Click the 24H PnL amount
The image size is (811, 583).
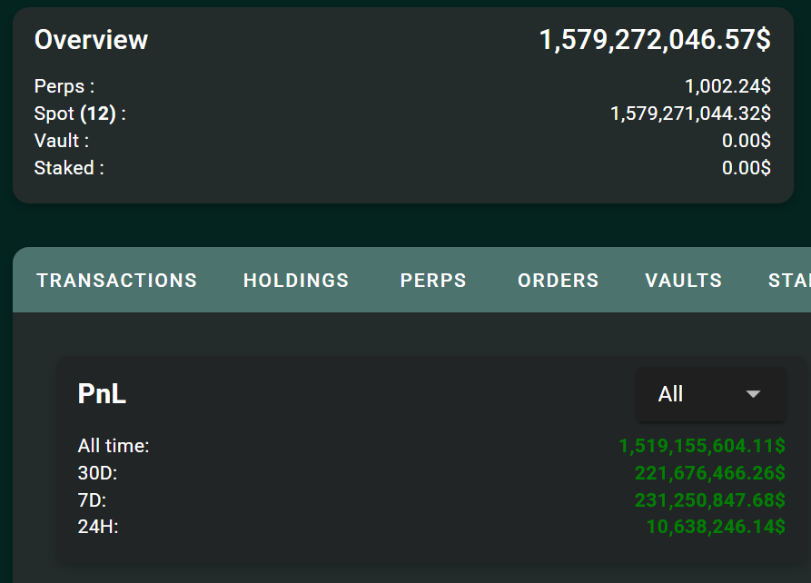pos(715,527)
